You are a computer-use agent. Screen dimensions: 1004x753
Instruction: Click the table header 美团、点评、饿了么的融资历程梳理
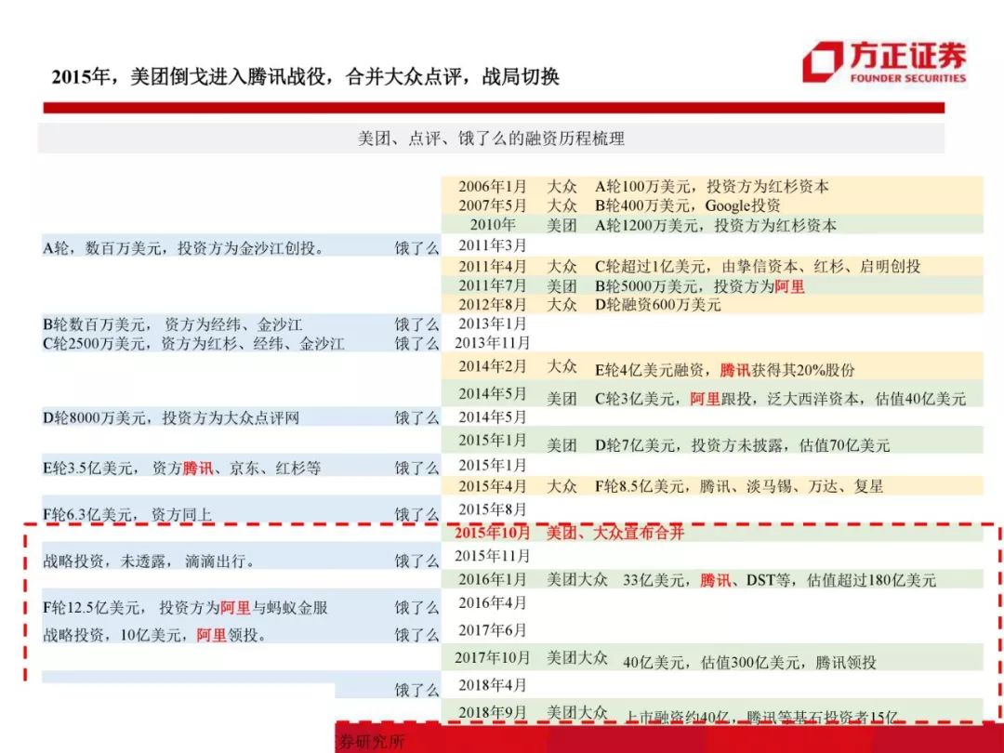point(491,139)
